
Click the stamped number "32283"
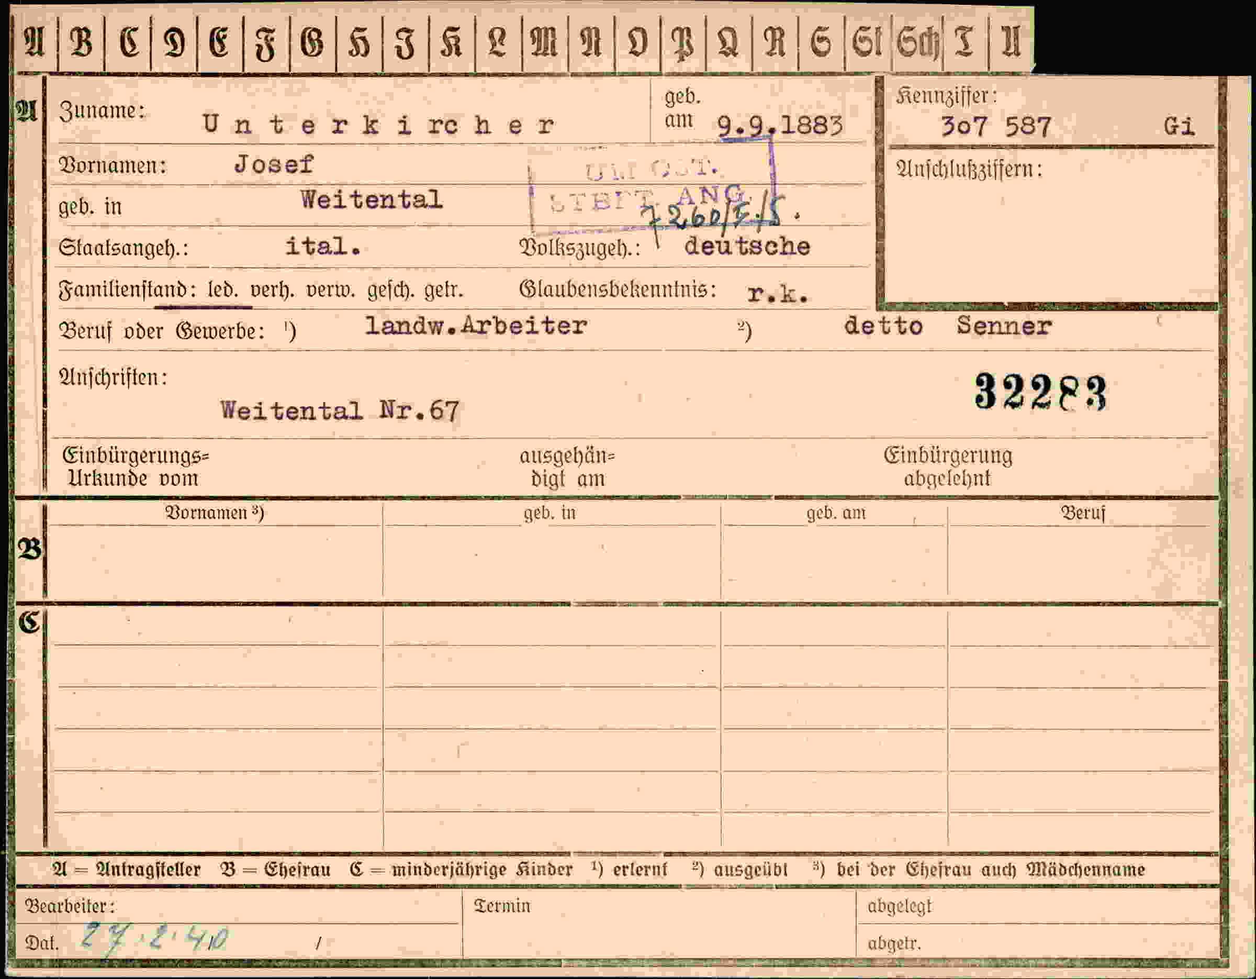tap(1040, 392)
